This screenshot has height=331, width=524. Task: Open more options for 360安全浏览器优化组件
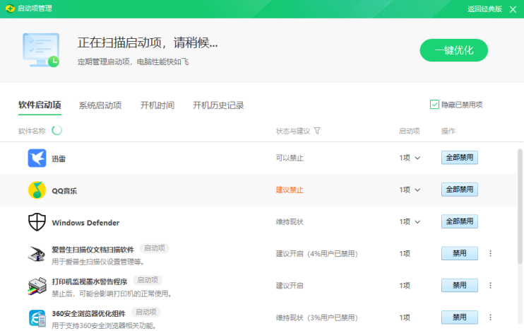tap(490, 318)
